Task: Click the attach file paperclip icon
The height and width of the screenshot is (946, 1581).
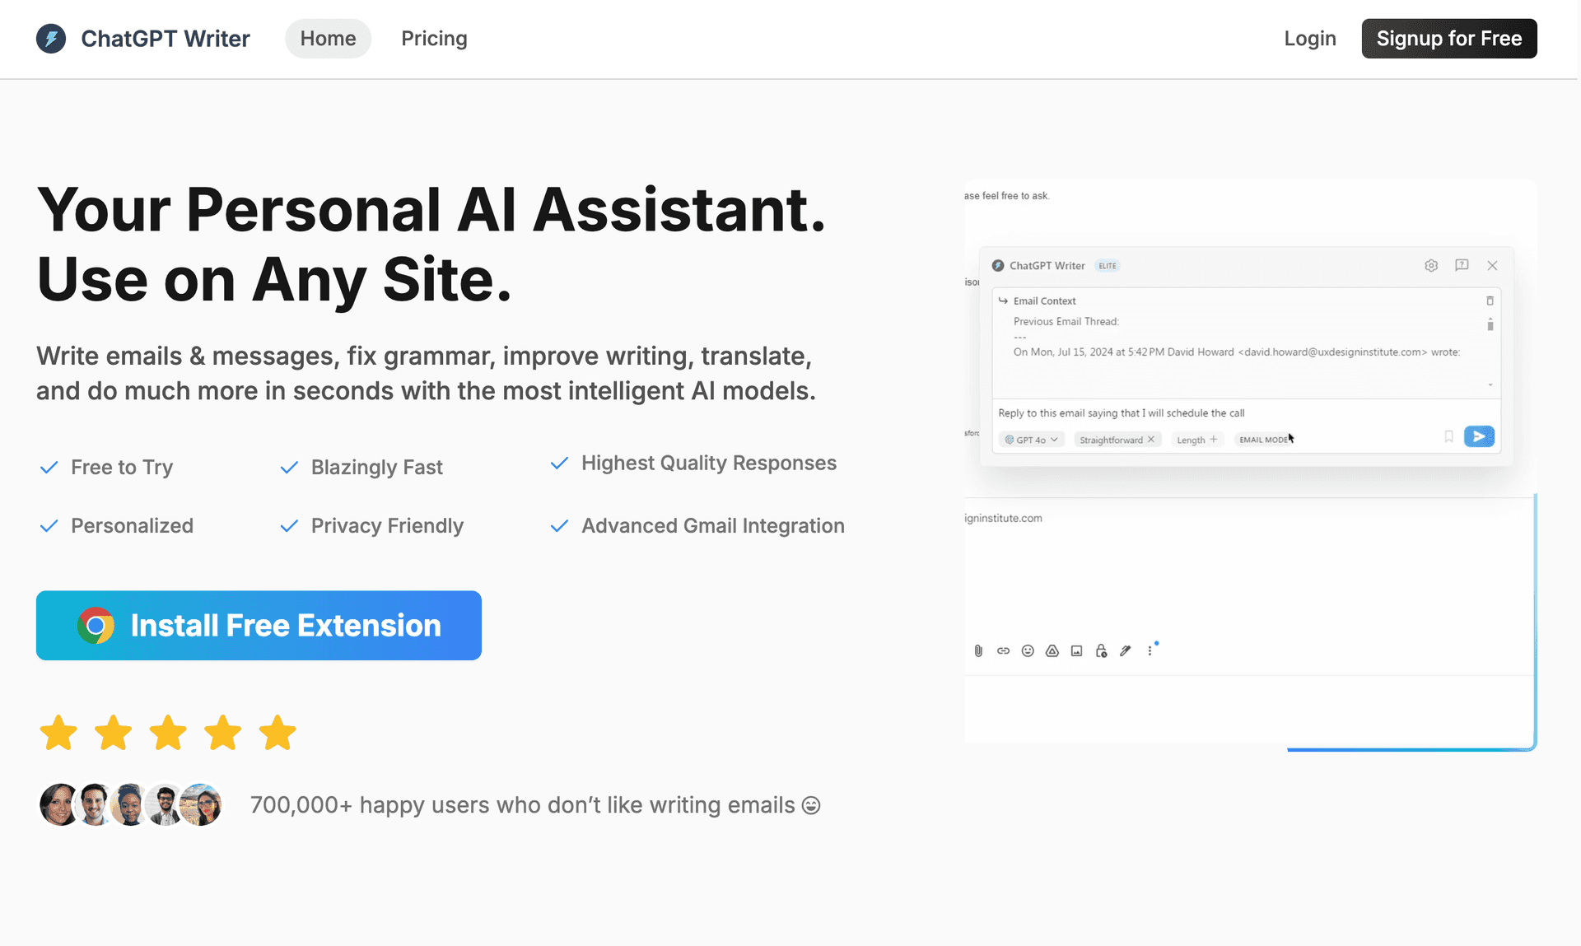Action: point(978,650)
